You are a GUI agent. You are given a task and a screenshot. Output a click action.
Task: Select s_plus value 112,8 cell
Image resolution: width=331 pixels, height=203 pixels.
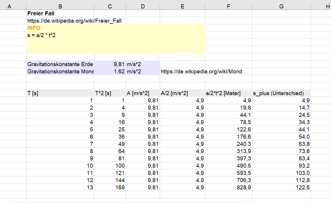tap(281, 180)
